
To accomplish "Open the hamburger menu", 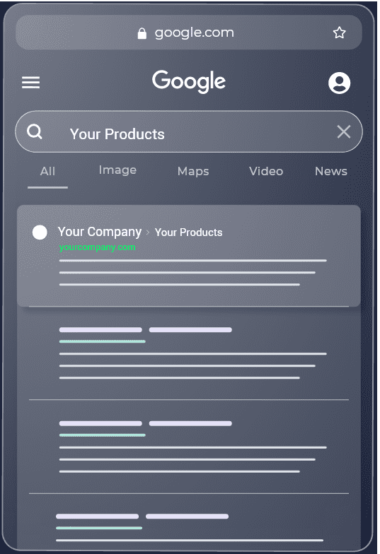I will [x=31, y=83].
